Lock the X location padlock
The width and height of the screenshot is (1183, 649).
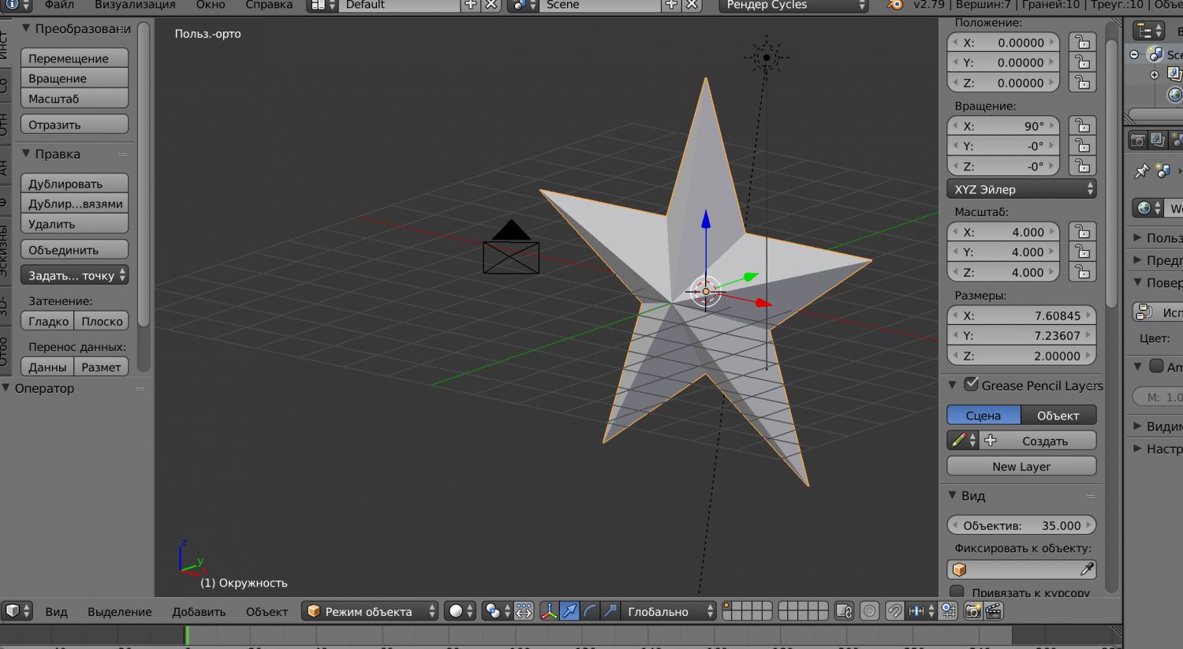pos(1082,43)
